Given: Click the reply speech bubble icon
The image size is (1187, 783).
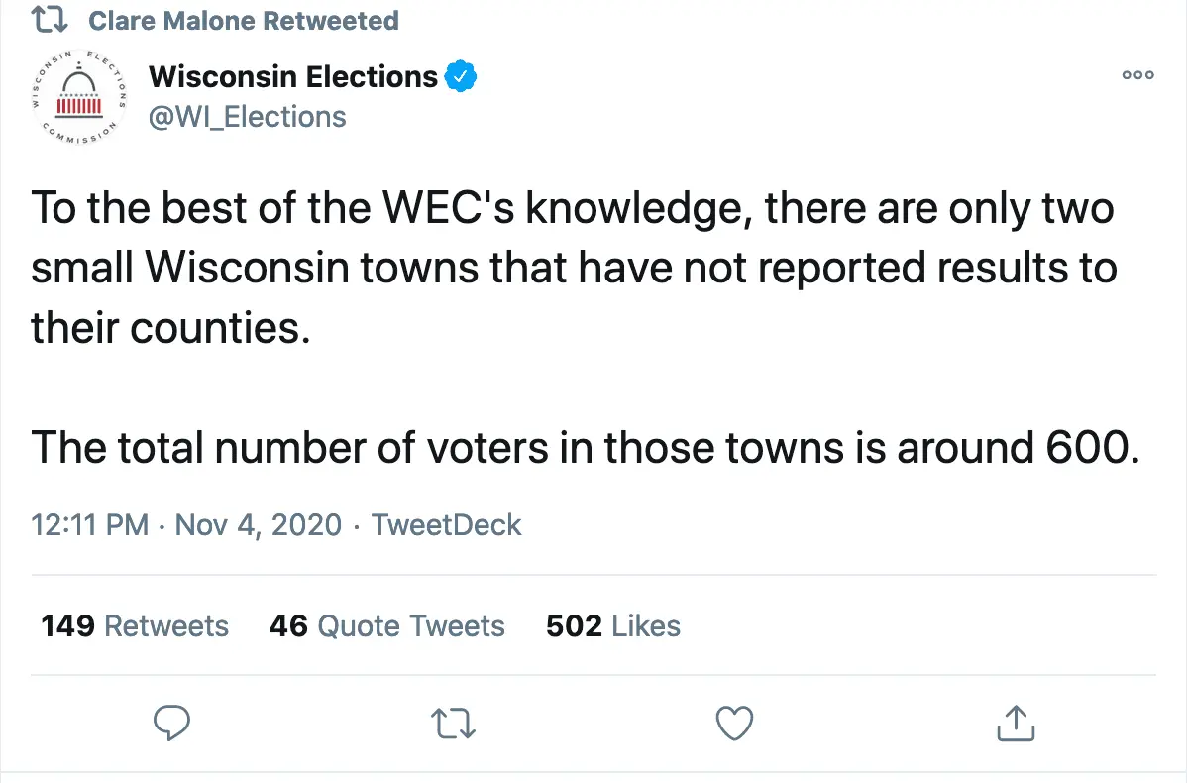Looking at the screenshot, I should pos(173,723).
